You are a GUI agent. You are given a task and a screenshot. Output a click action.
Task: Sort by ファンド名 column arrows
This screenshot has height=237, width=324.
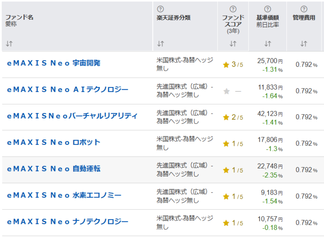[x=9, y=43]
